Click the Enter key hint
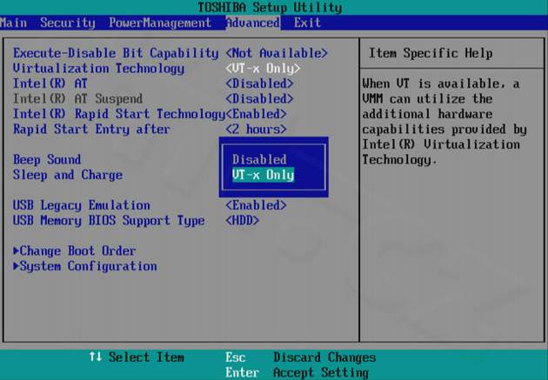Image resolution: width=548 pixels, height=380 pixels. coord(242,373)
